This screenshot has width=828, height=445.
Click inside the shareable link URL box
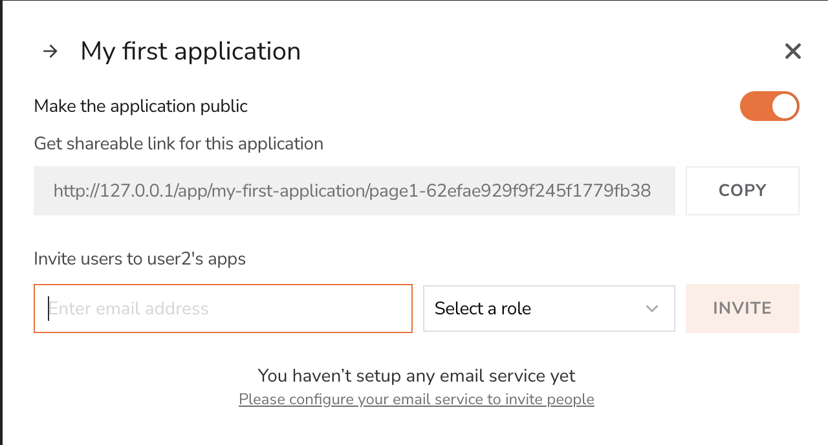point(354,191)
